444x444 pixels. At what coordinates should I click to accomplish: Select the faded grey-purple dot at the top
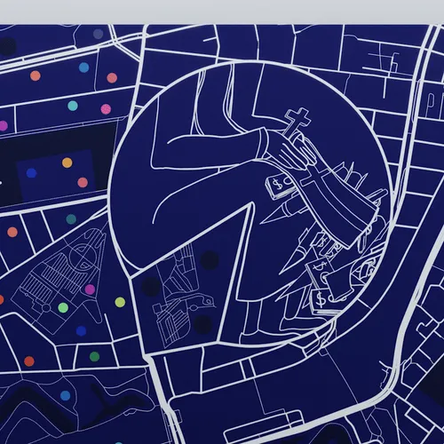(98, 34)
